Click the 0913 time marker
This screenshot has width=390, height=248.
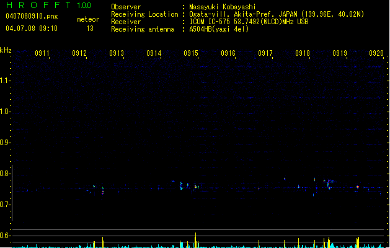coord(117,53)
